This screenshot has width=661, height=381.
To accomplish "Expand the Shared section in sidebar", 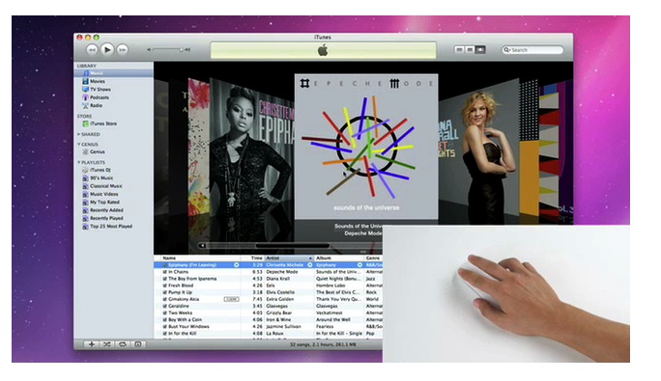I will 78,134.
